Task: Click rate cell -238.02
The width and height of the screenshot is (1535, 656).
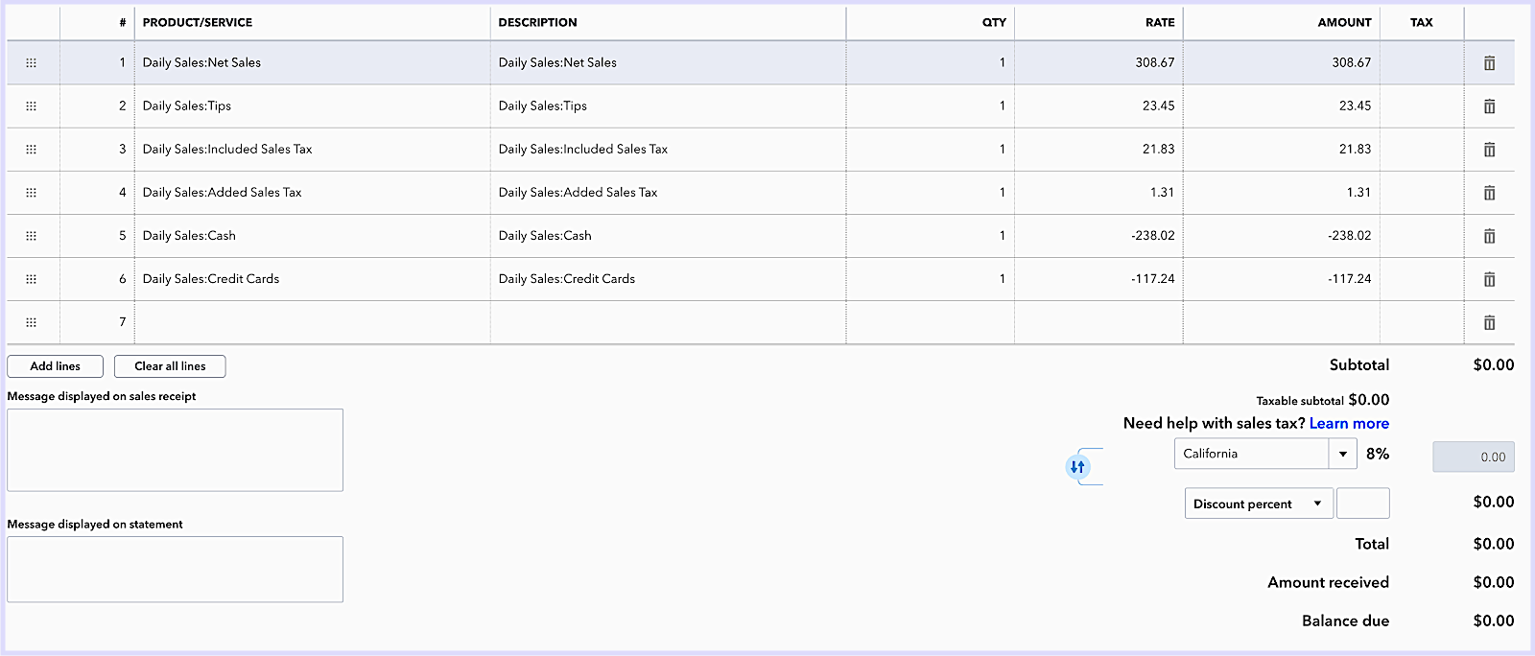Action: (1098, 235)
